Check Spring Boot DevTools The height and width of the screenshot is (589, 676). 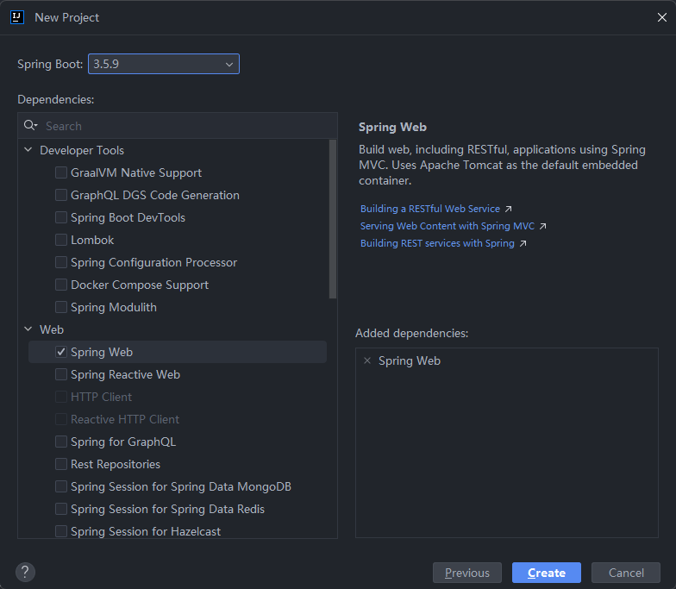61,217
